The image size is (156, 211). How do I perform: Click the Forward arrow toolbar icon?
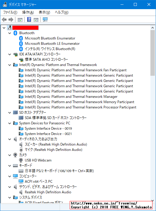(x=11, y=20)
